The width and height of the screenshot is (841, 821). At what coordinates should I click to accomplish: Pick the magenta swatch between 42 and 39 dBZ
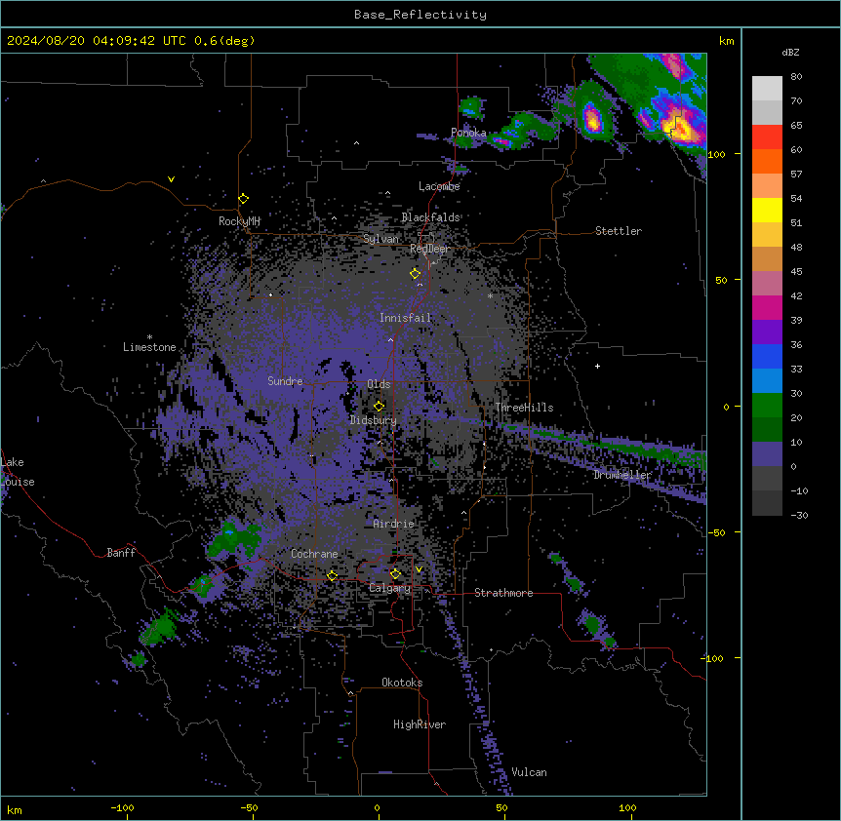(767, 307)
